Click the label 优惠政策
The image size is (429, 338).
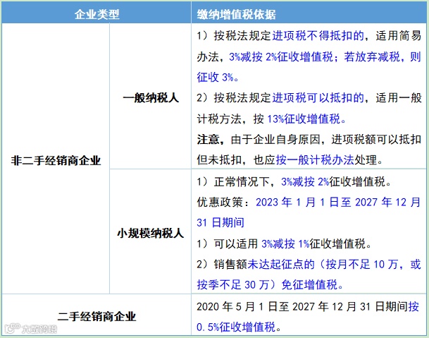[220, 203]
